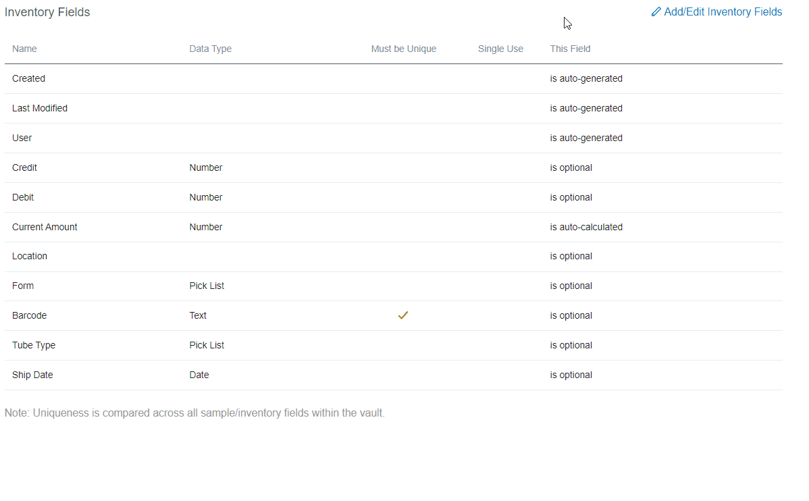The image size is (809, 501).
Task: Click the Pick List type in Form row
Action: click(207, 286)
